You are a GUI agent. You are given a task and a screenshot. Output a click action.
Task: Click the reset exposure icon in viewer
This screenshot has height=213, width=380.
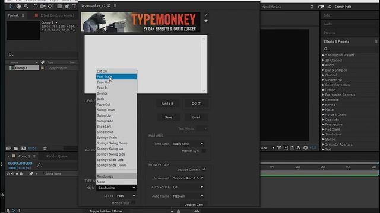[305, 147]
